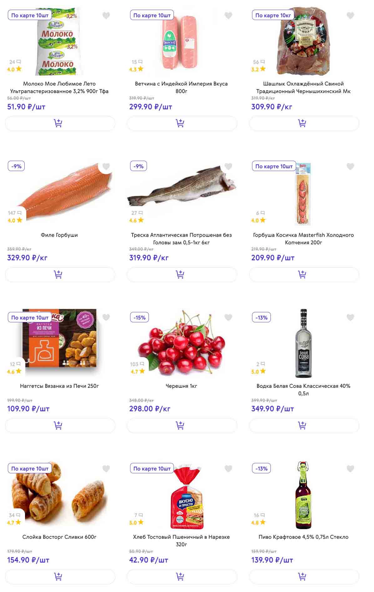Screen dimensions: 374x592
Task: Favorite the Шашлык Охлаждённый Свиной product
Action: click(x=350, y=15)
